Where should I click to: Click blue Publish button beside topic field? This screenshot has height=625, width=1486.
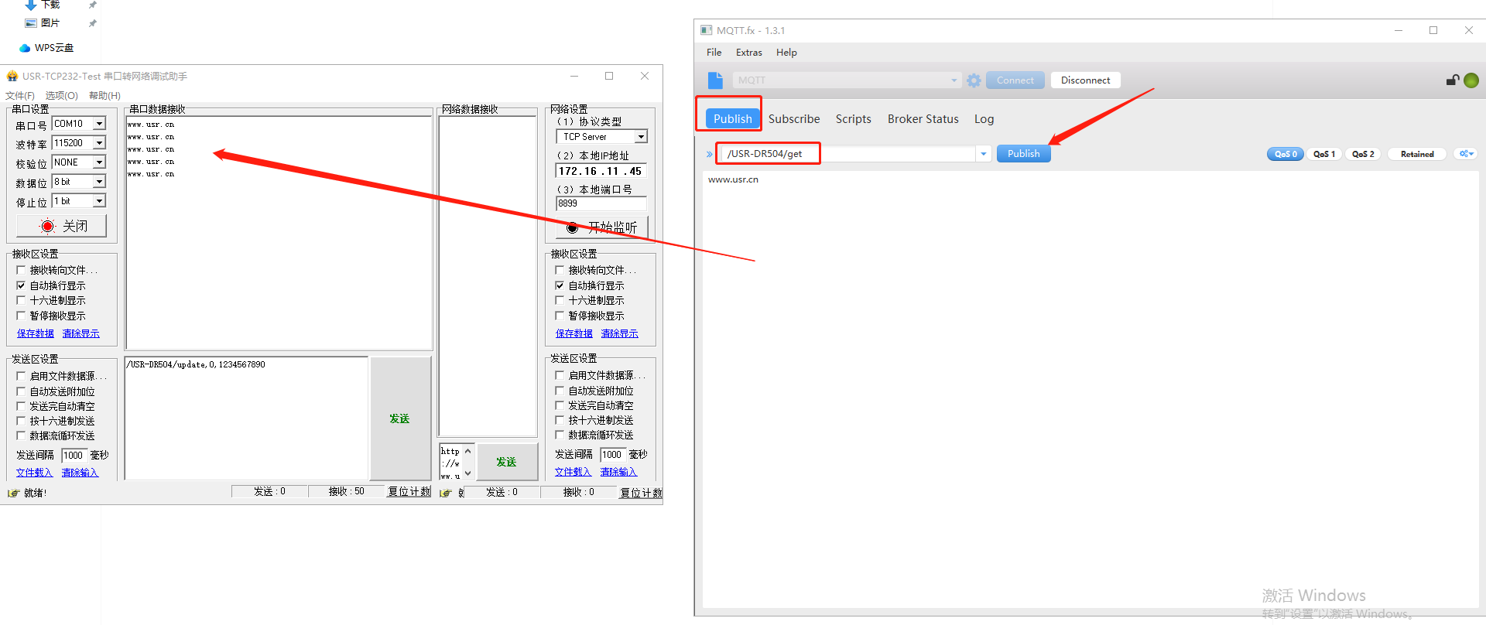[x=1023, y=154]
